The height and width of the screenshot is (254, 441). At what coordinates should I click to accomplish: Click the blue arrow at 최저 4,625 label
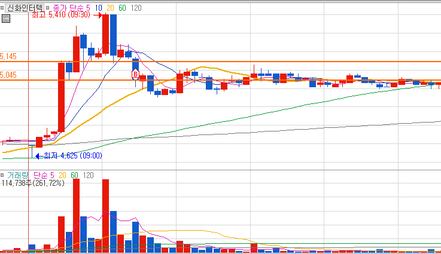click(x=39, y=156)
